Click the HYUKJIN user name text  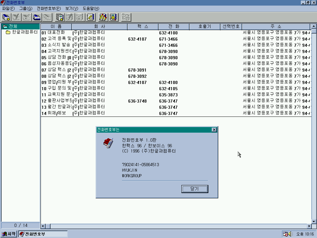tap(130, 170)
